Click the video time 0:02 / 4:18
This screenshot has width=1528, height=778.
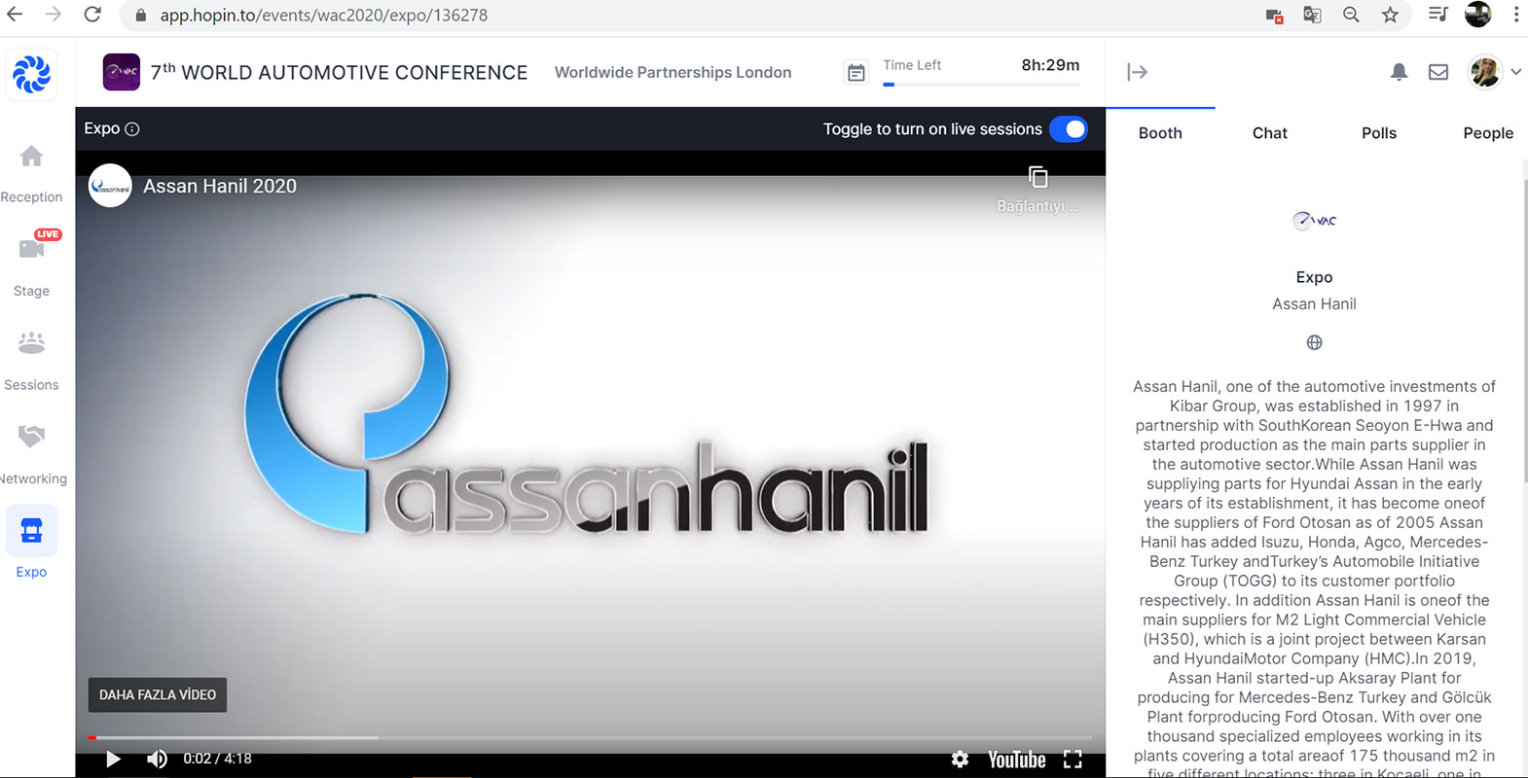217,759
